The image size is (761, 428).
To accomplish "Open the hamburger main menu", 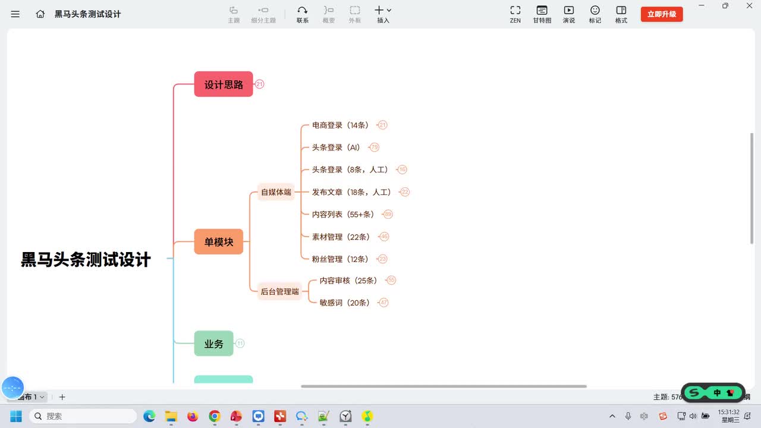I will pyautogui.click(x=15, y=14).
